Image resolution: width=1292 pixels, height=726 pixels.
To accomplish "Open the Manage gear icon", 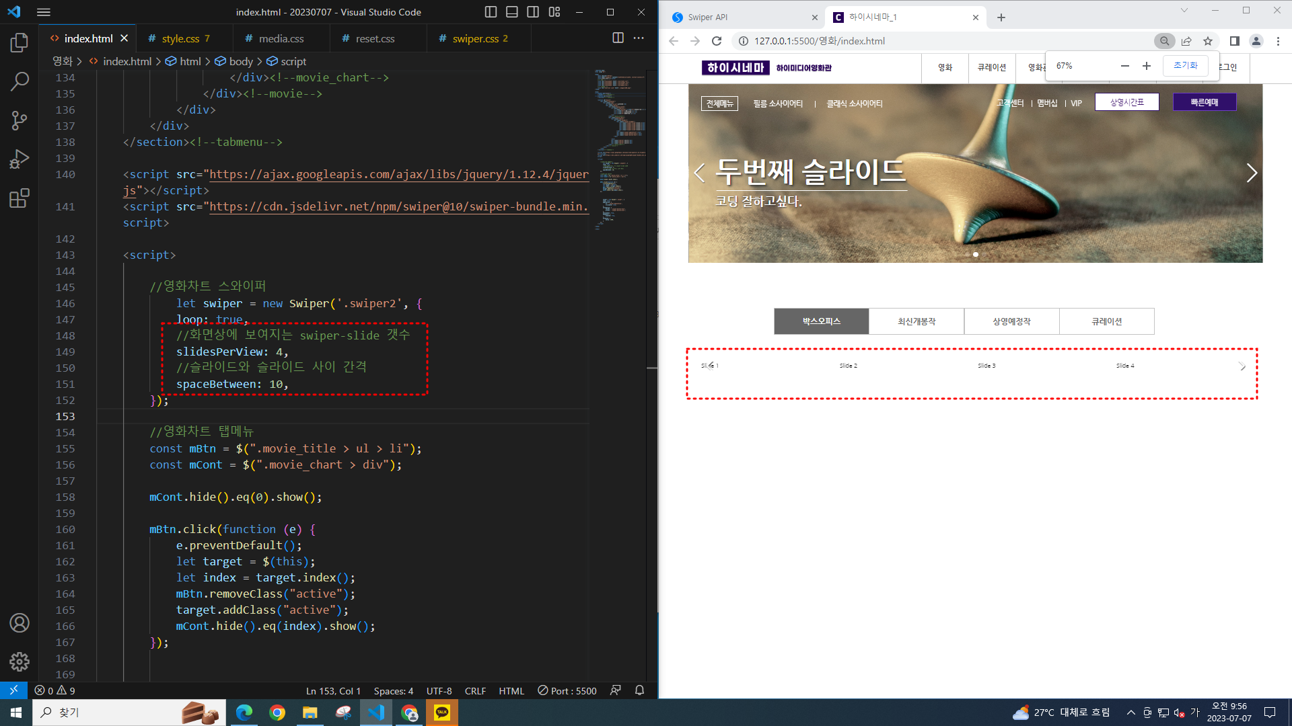I will pos(20,662).
